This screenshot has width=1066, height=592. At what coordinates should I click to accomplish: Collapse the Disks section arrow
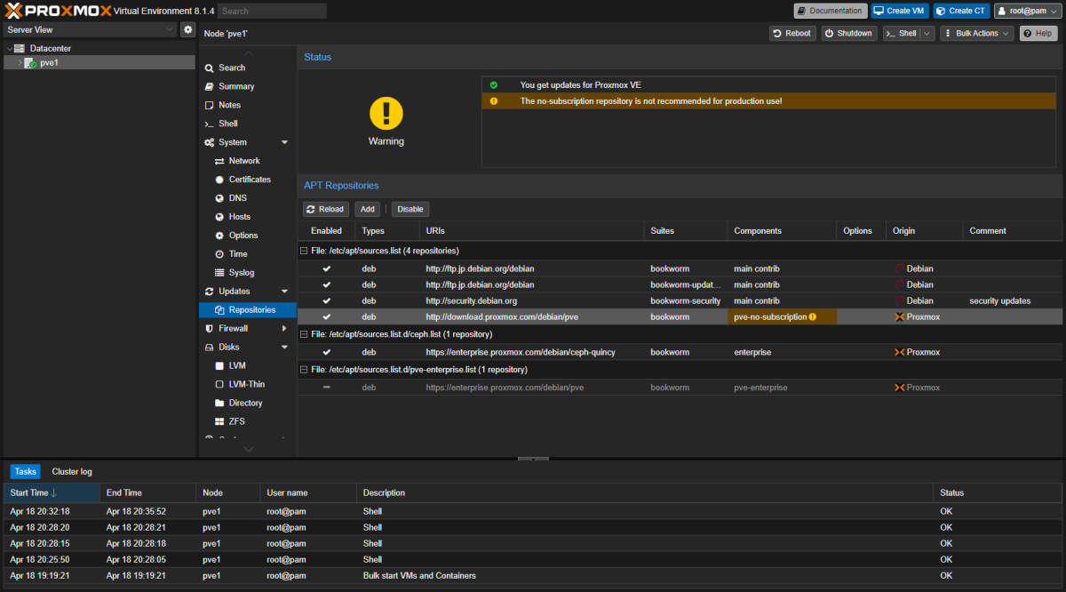tap(284, 348)
